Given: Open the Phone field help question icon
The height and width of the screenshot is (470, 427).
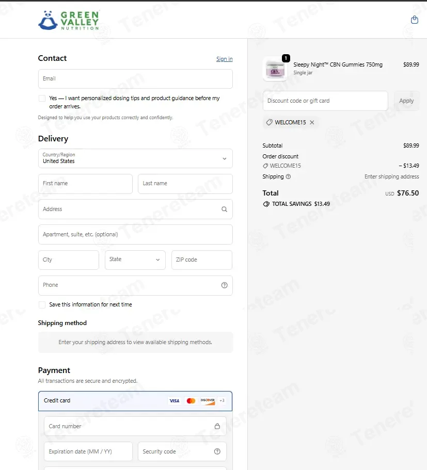Looking at the screenshot, I should coord(224,285).
